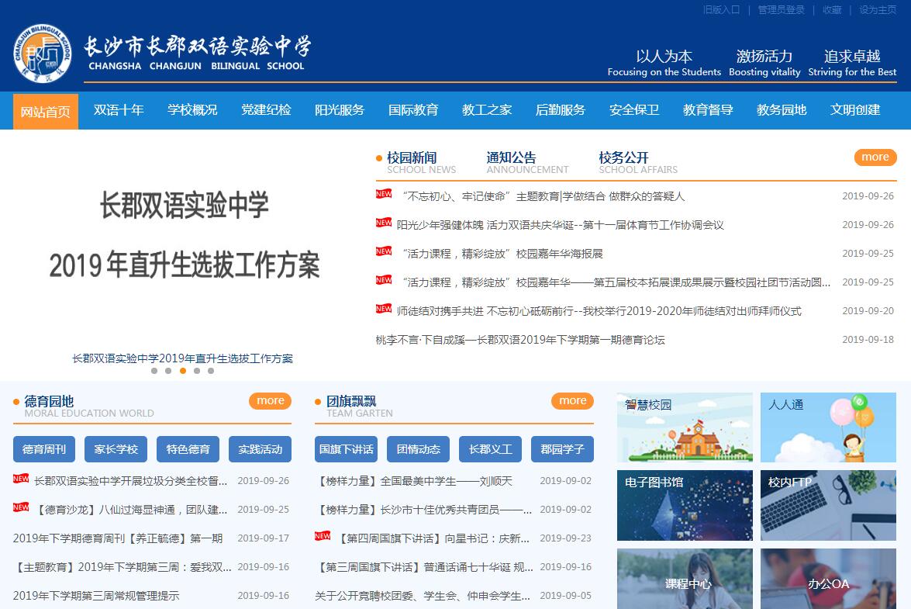
Task: Open the 学校概况 navigation menu
Action: [x=192, y=110]
